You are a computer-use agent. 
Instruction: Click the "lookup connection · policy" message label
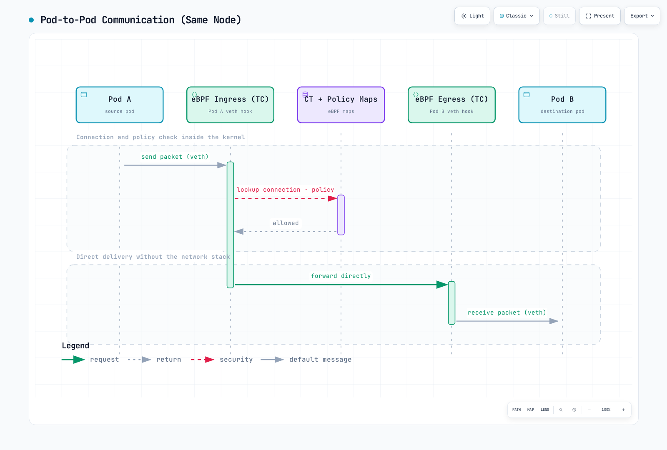coord(285,190)
